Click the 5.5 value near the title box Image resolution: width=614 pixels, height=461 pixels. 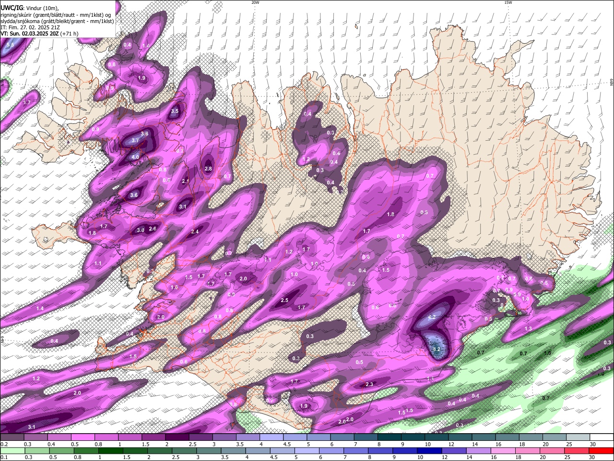pyautogui.click(x=11, y=45)
